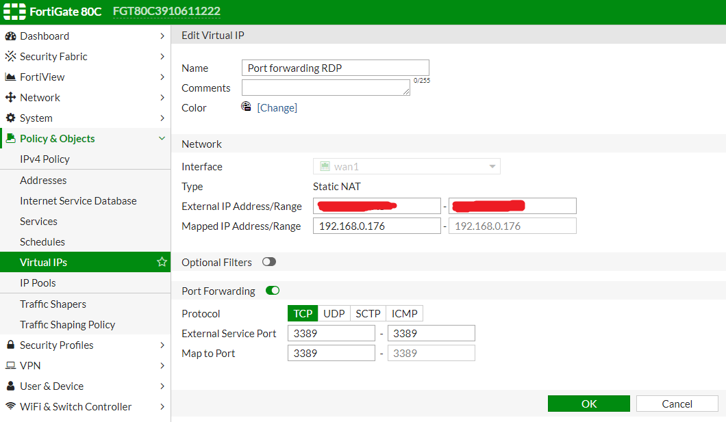Select UDP protocol
Screen dimensions: 726x422
tap(334, 313)
